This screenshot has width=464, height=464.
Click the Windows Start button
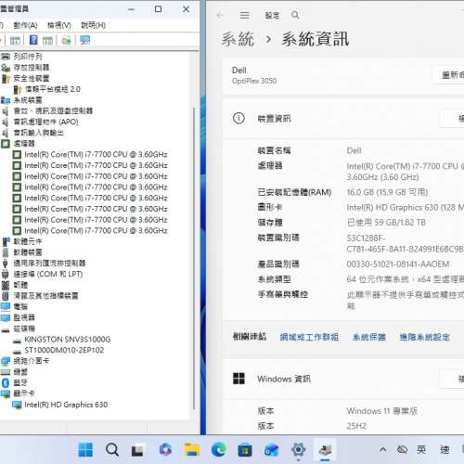coord(85,449)
